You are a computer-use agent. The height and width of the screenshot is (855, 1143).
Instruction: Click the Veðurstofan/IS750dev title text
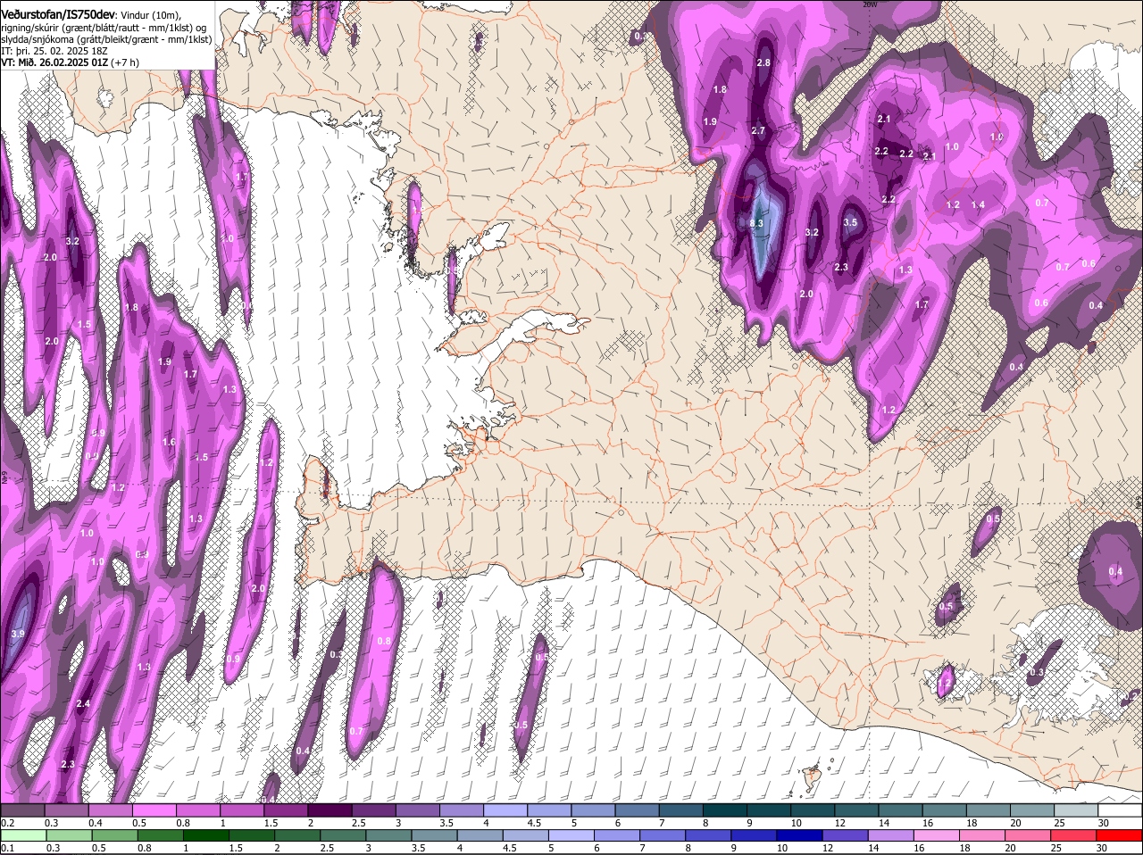[58, 15]
